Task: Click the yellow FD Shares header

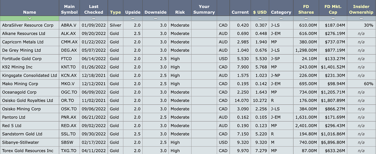Action: pos(306,9)
